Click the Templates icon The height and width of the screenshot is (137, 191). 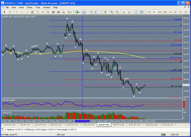pyautogui.click(x=141, y=12)
